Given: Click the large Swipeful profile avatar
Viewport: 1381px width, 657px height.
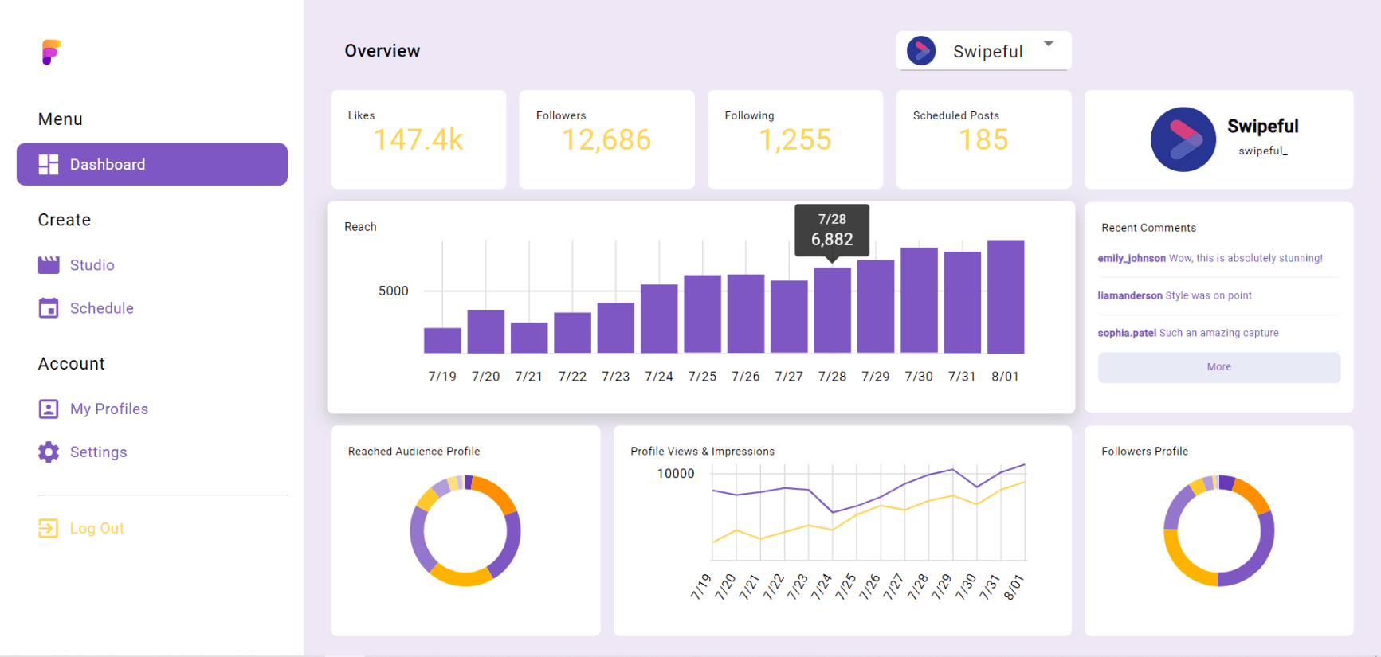Looking at the screenshot, I should [x=1183, y=139].
